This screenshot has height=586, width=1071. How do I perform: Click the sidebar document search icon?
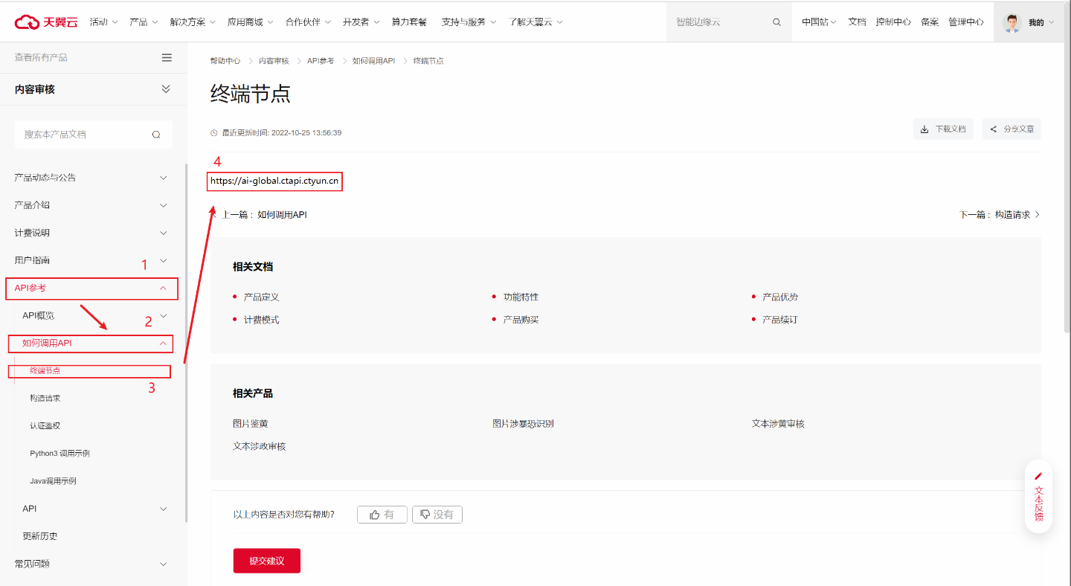[156, 135]
